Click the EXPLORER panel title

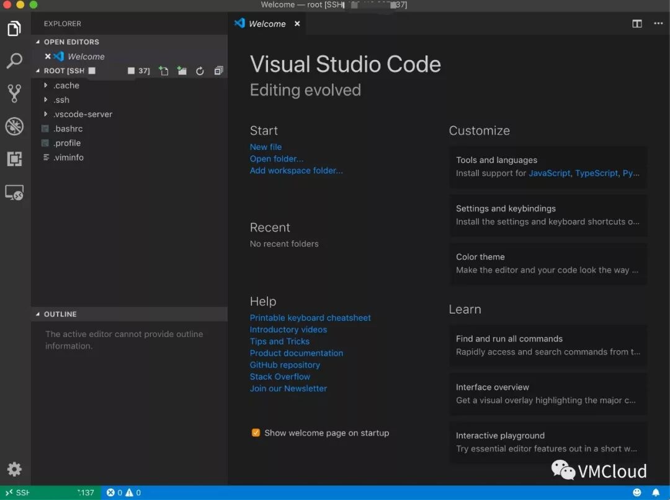(x=63, y=24)
